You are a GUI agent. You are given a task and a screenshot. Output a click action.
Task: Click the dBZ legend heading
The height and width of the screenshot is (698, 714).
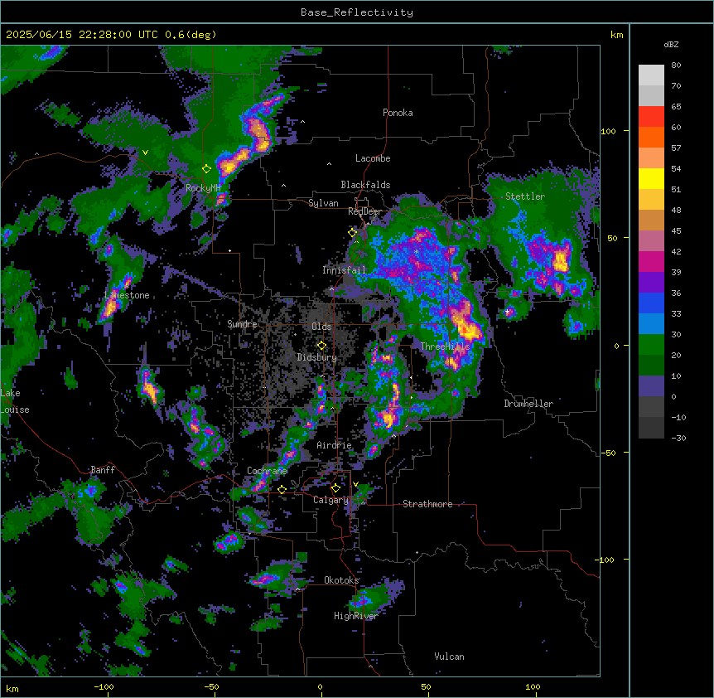671,44
